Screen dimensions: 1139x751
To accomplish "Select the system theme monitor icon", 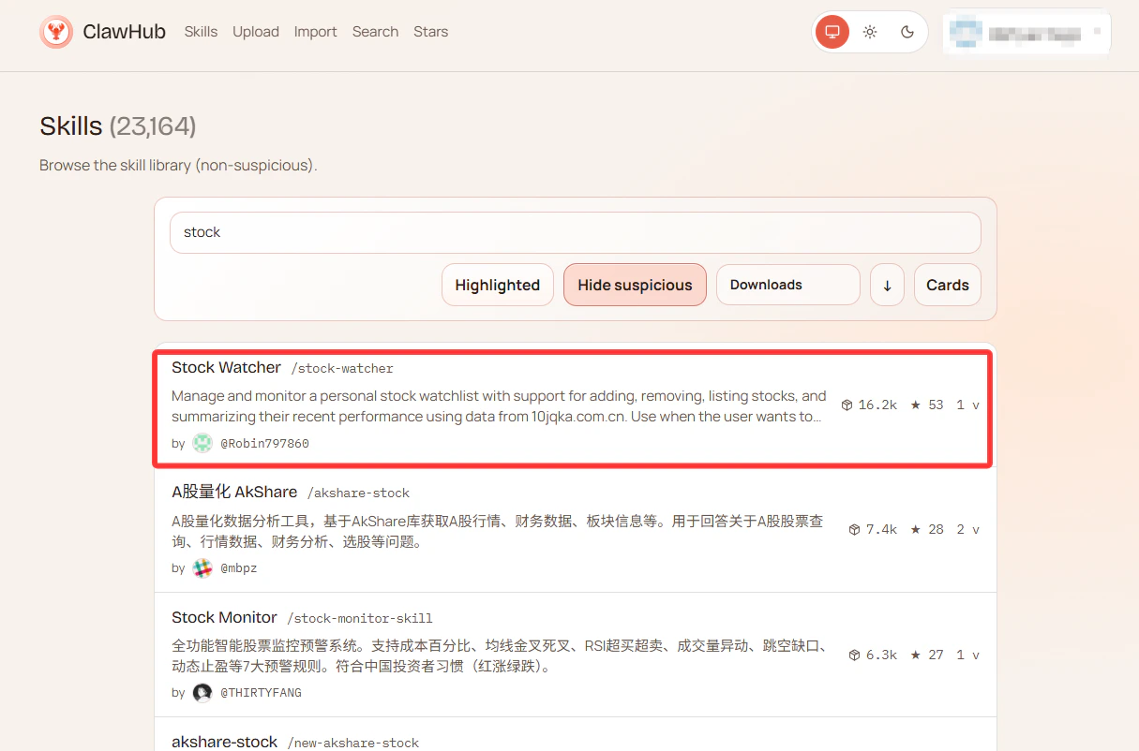I will coord(832,32).
